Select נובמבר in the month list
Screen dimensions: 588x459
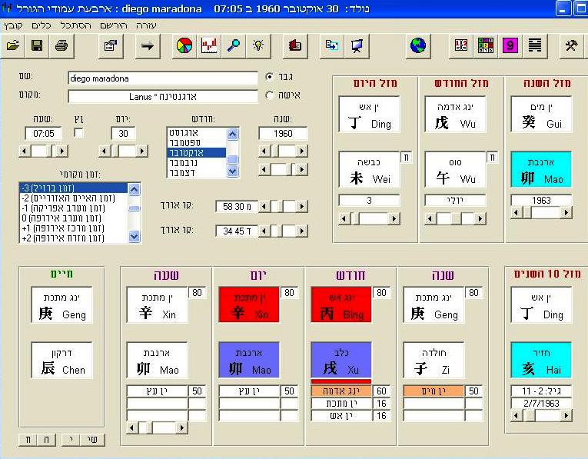click(x=196, y=163)
